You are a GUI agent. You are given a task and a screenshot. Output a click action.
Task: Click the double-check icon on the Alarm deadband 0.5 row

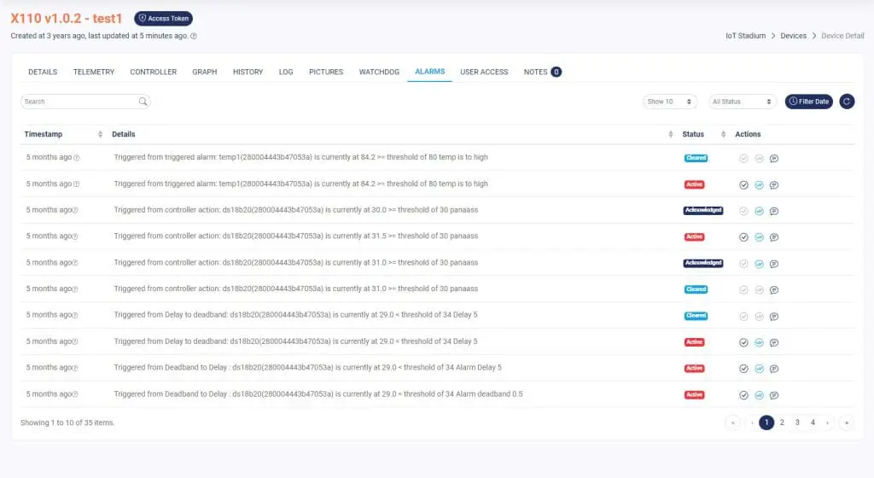[x=759, y=395]
